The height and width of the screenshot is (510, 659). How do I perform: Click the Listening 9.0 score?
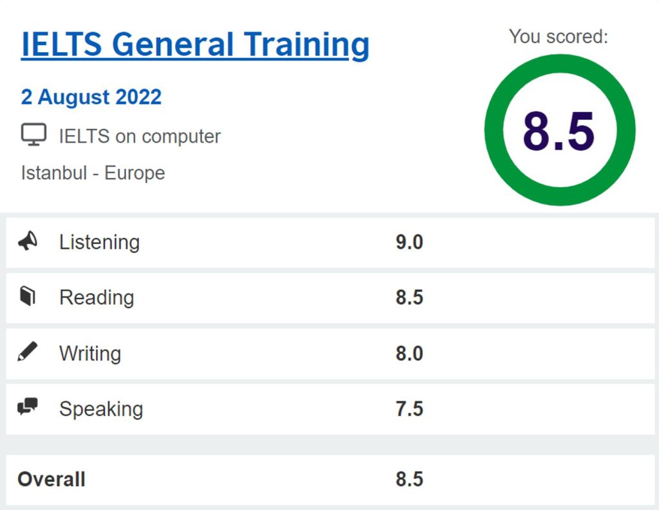pos(409,242)
